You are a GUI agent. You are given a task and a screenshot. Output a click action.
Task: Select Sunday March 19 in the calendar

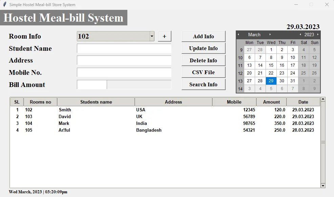pos(314,65)
